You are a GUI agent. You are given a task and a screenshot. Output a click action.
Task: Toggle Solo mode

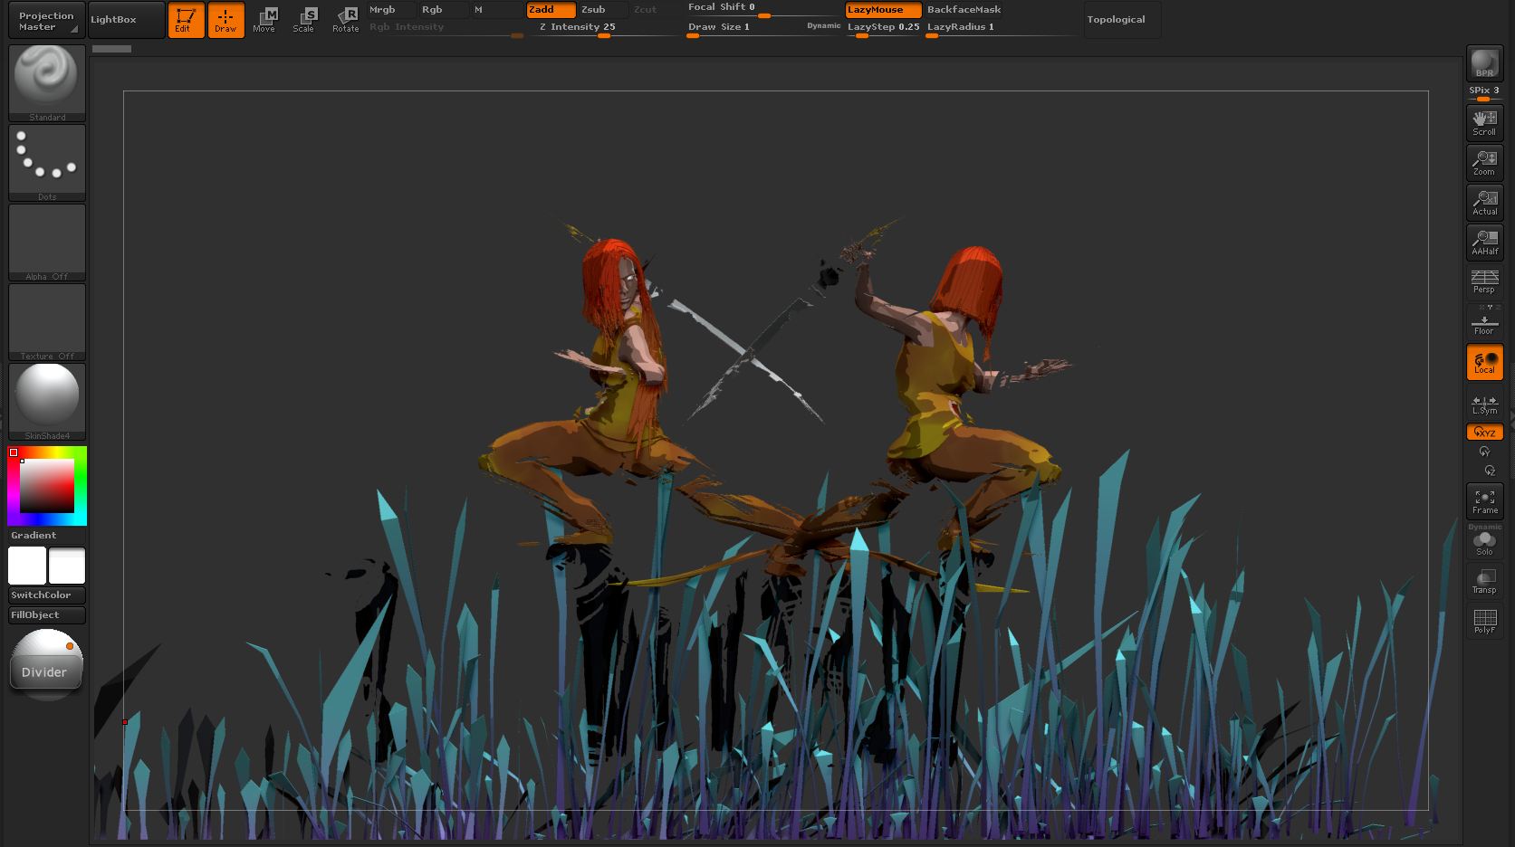pyautogui.click(x=1484, y=545)
